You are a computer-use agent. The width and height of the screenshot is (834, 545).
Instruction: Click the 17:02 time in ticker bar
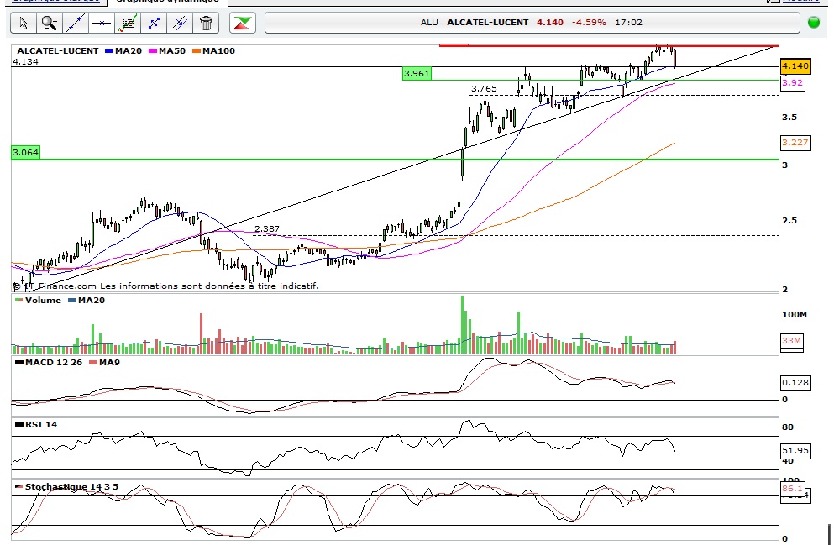tap(629, 23)
